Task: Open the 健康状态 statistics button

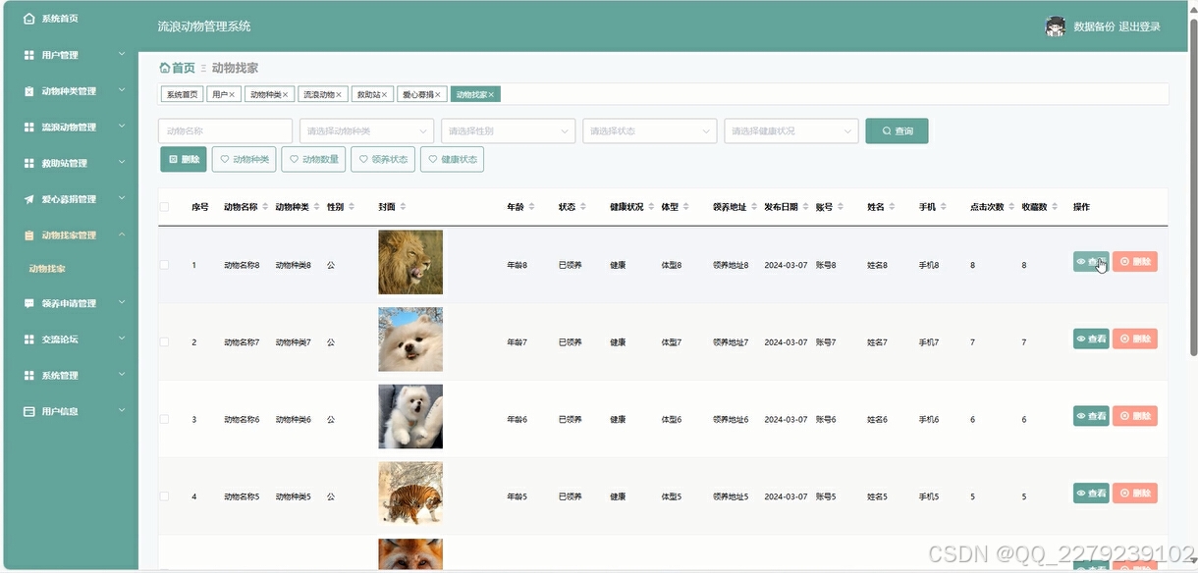Action: [x=452, y=159]
